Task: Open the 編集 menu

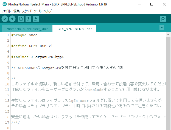Action: click(x=16, y=11)
